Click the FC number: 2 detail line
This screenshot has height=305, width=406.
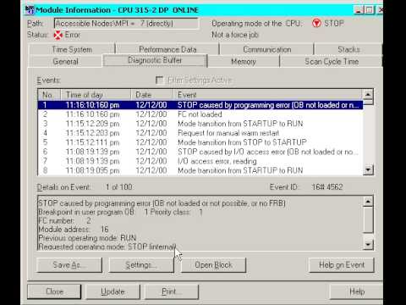pyautogui.click(x=64, y=220)
